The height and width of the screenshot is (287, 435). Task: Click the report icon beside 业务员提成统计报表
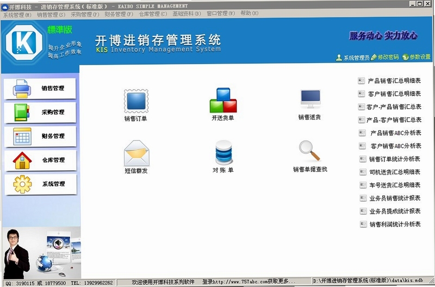coord(363,211)
